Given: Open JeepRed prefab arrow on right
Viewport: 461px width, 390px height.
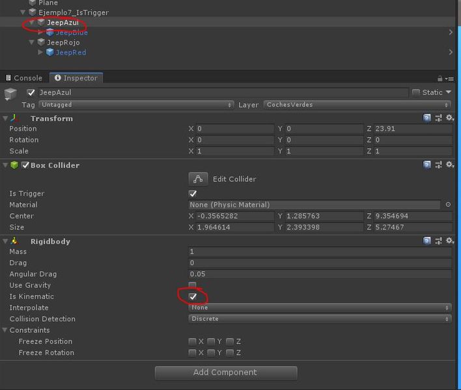Looking at the screenshot, I should coord(451,52).
